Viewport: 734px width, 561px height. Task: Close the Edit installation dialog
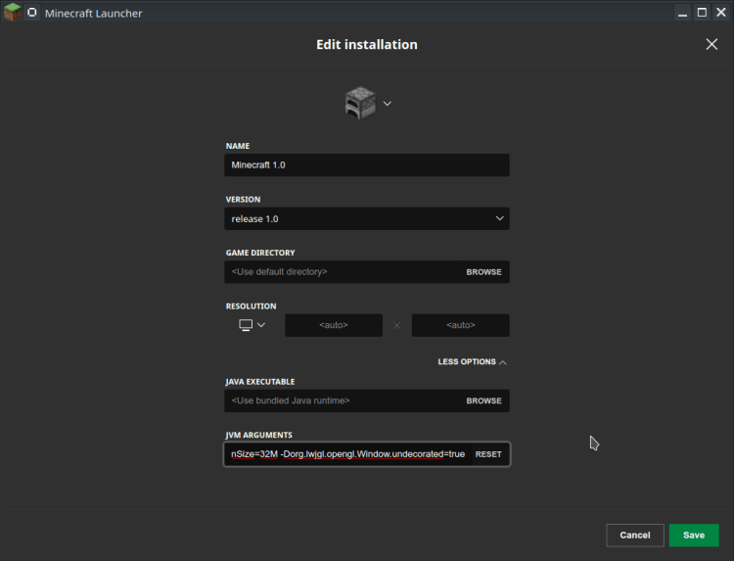[x=711, y=44]
